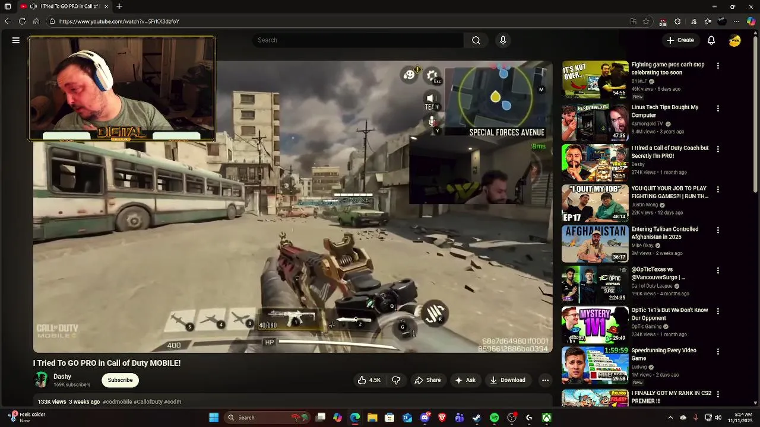The width and height of the screenshot is (760, 427).
Task: Go back in the browser
Action: 8,21
